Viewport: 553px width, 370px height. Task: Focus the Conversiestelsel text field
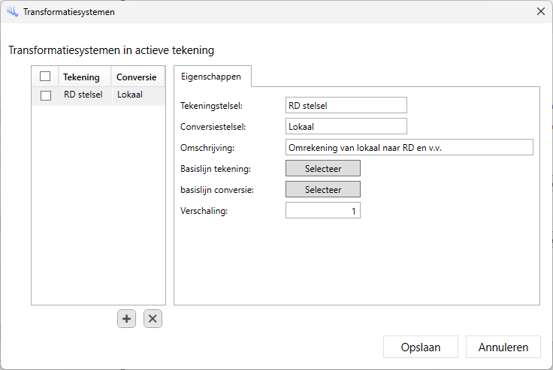pyautogui.click(x=346, y=126)
